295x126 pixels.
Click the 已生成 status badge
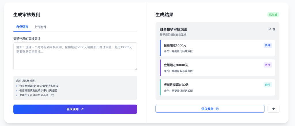tap(273, 15)
